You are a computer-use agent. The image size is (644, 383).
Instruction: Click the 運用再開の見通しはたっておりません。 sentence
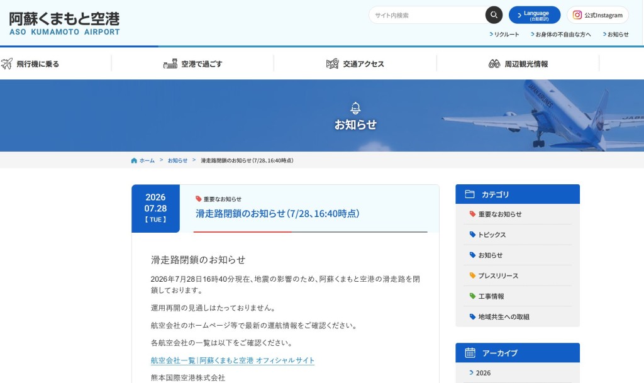pyautogui.click(x=214, y=308)
